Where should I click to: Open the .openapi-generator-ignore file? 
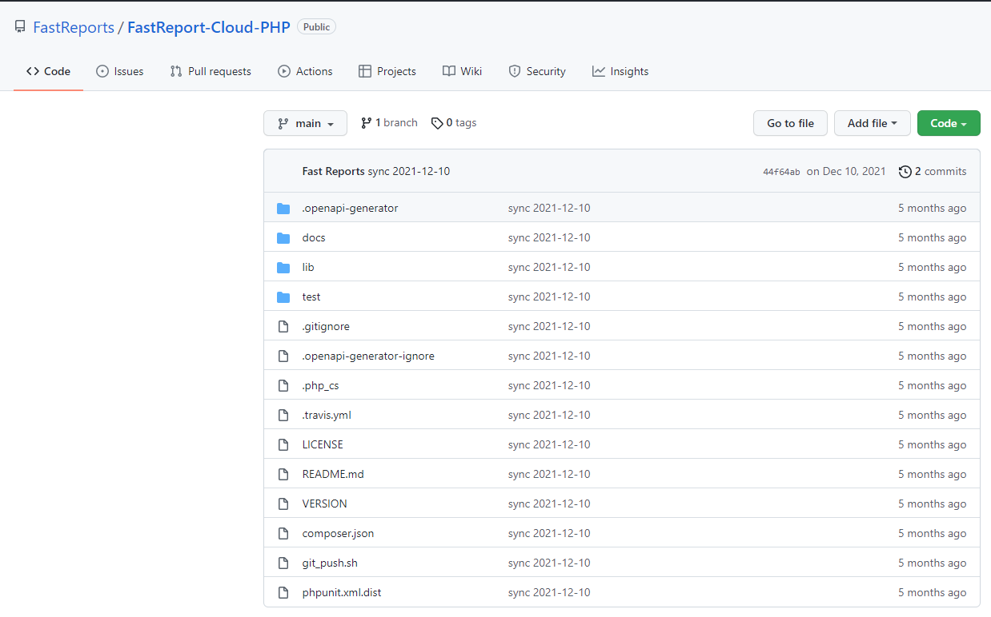point(368,356)
